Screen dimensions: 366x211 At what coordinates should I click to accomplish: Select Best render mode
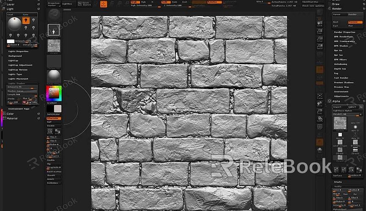click(x=336, y=22)
